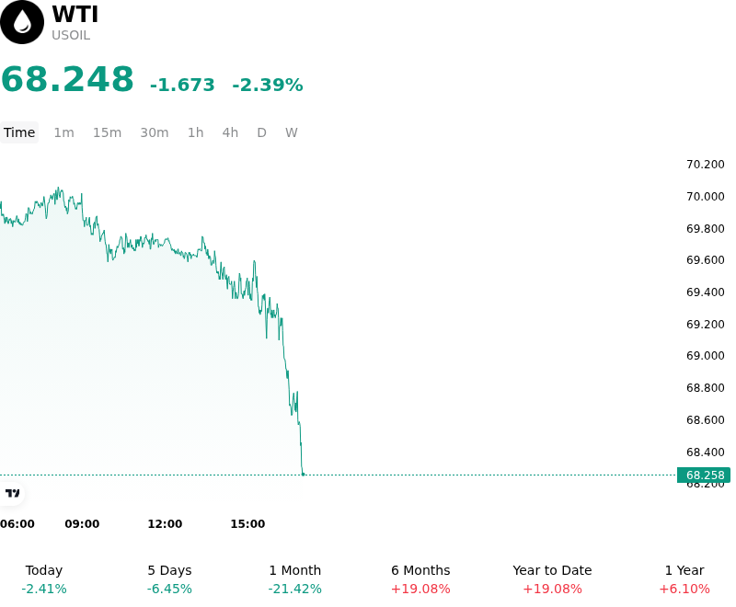
Task: Click the WTI symbol title
Action: (75, 15)
